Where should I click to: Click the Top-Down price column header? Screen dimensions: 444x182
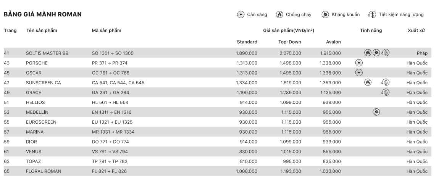coord(290,42)
